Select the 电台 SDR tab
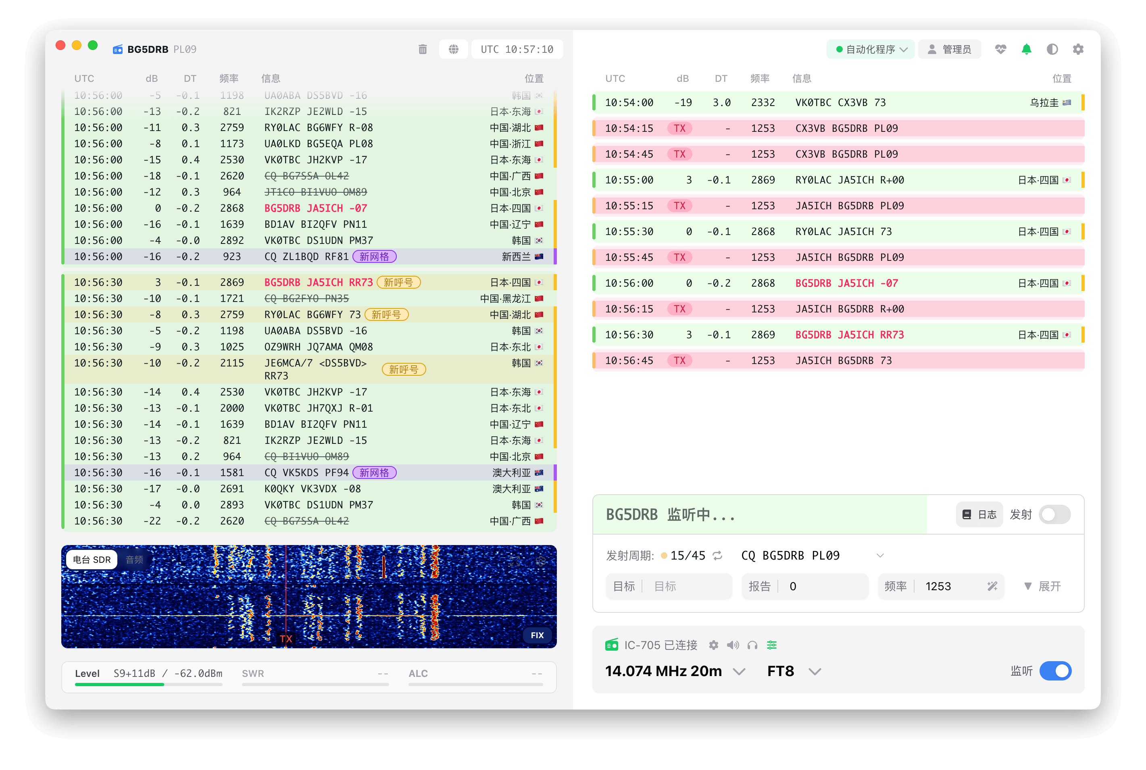The width and height of the screenshot is (1146, 770). tap(92, 560)
